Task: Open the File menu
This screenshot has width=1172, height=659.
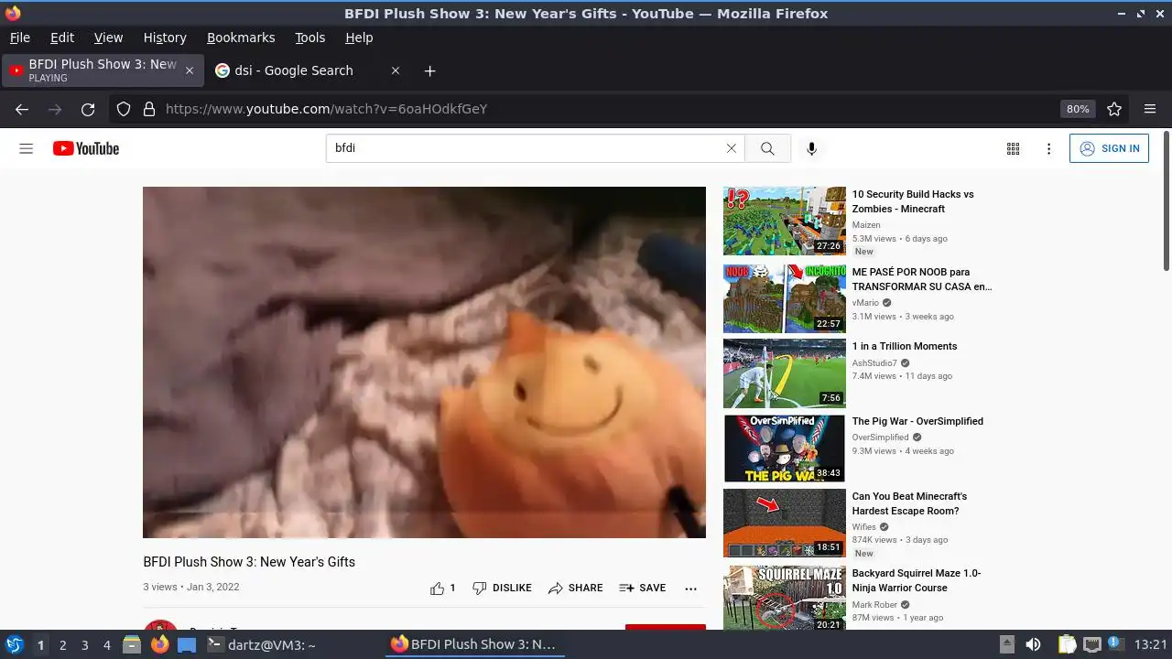Action: (x=19, y=38)
